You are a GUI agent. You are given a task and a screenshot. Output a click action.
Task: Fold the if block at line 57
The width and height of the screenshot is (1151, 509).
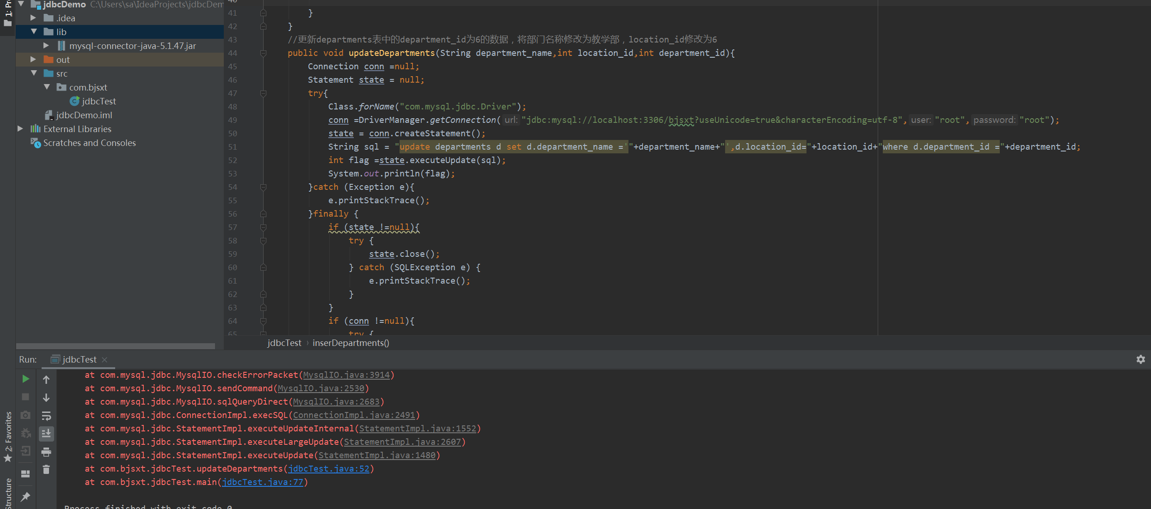[263, 227]
